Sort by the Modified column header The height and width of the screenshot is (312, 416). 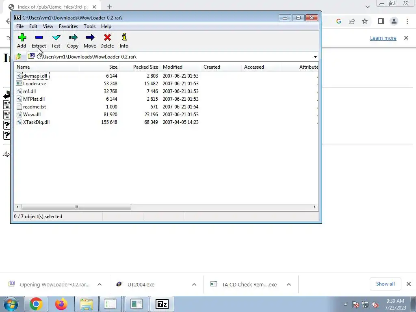(180, 67)
